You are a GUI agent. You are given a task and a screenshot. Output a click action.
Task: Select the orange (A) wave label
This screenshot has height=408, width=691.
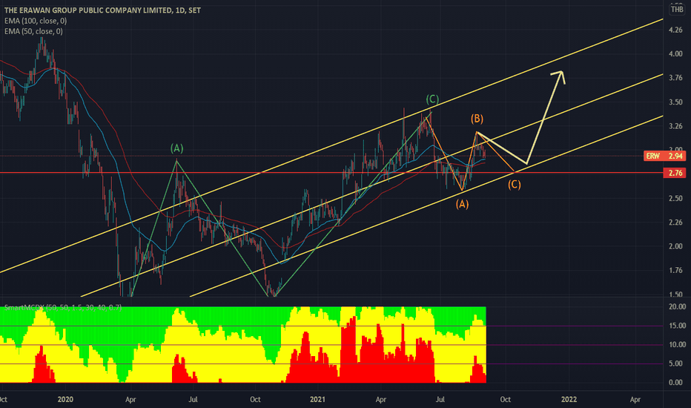pyautogui.click(x=463, y=204)
